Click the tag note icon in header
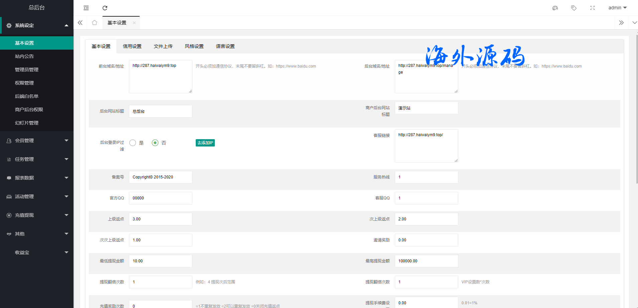 (x=574, y=8)
